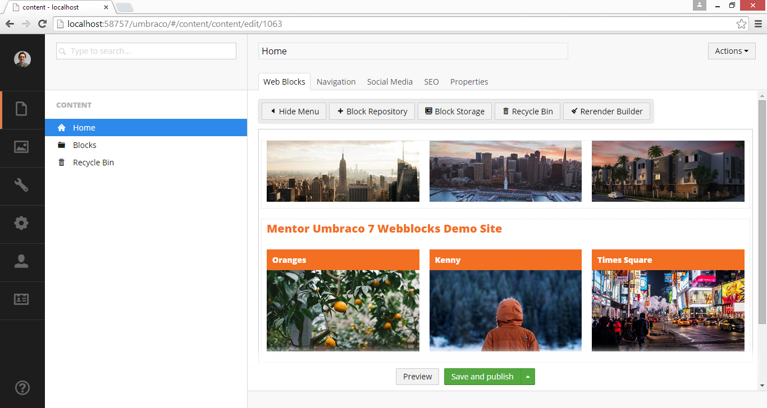767x408 pixels.
Task: Switch to the Web Blocks tab
Action: (284, 81)
